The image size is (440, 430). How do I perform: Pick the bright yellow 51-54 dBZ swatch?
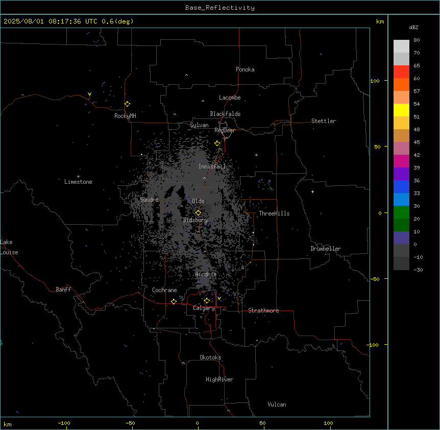pos(401,110)
